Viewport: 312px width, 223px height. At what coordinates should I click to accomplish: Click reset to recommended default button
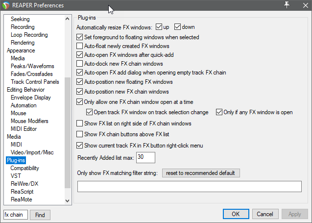pyautogui.click(x=201, y=173)
